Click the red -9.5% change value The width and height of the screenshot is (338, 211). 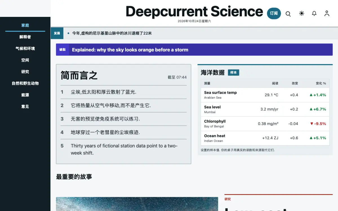(318, 124)
